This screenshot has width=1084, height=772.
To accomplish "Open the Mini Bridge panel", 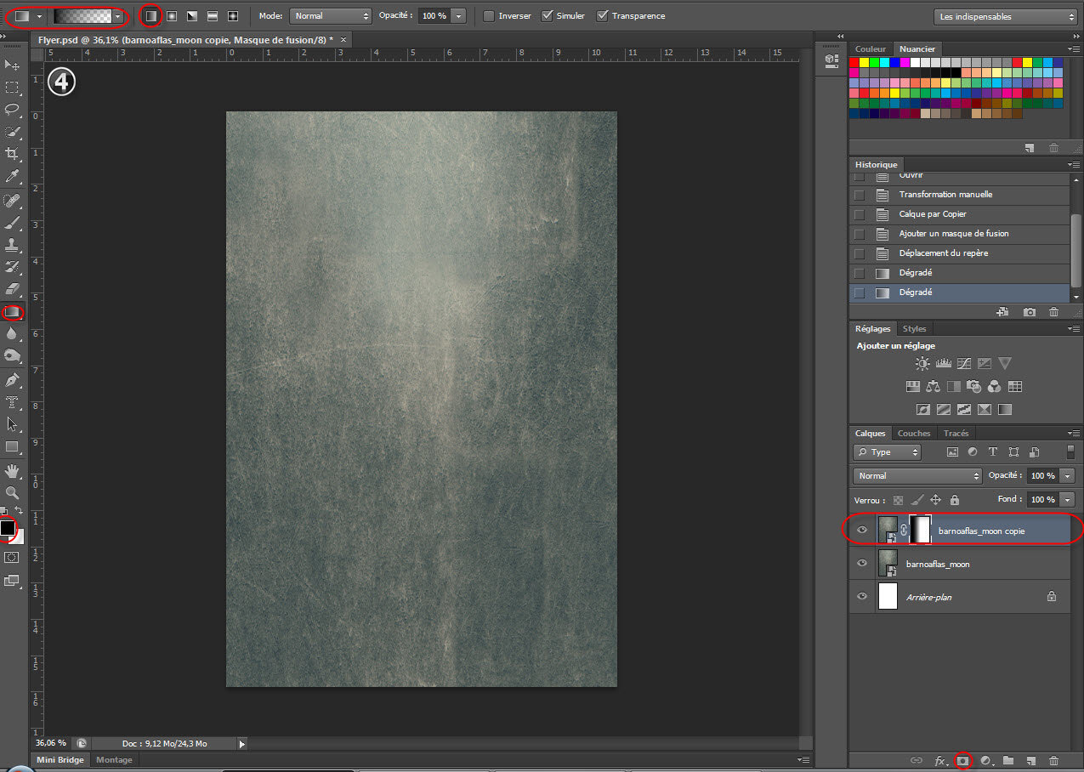I will tap(59, 759).
